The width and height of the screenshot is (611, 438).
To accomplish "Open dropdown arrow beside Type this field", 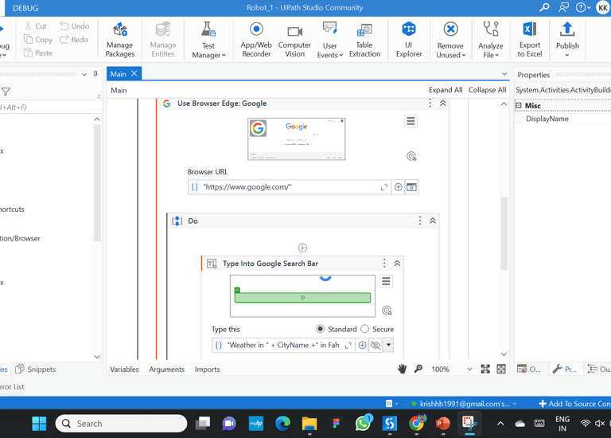I will 388,345.
